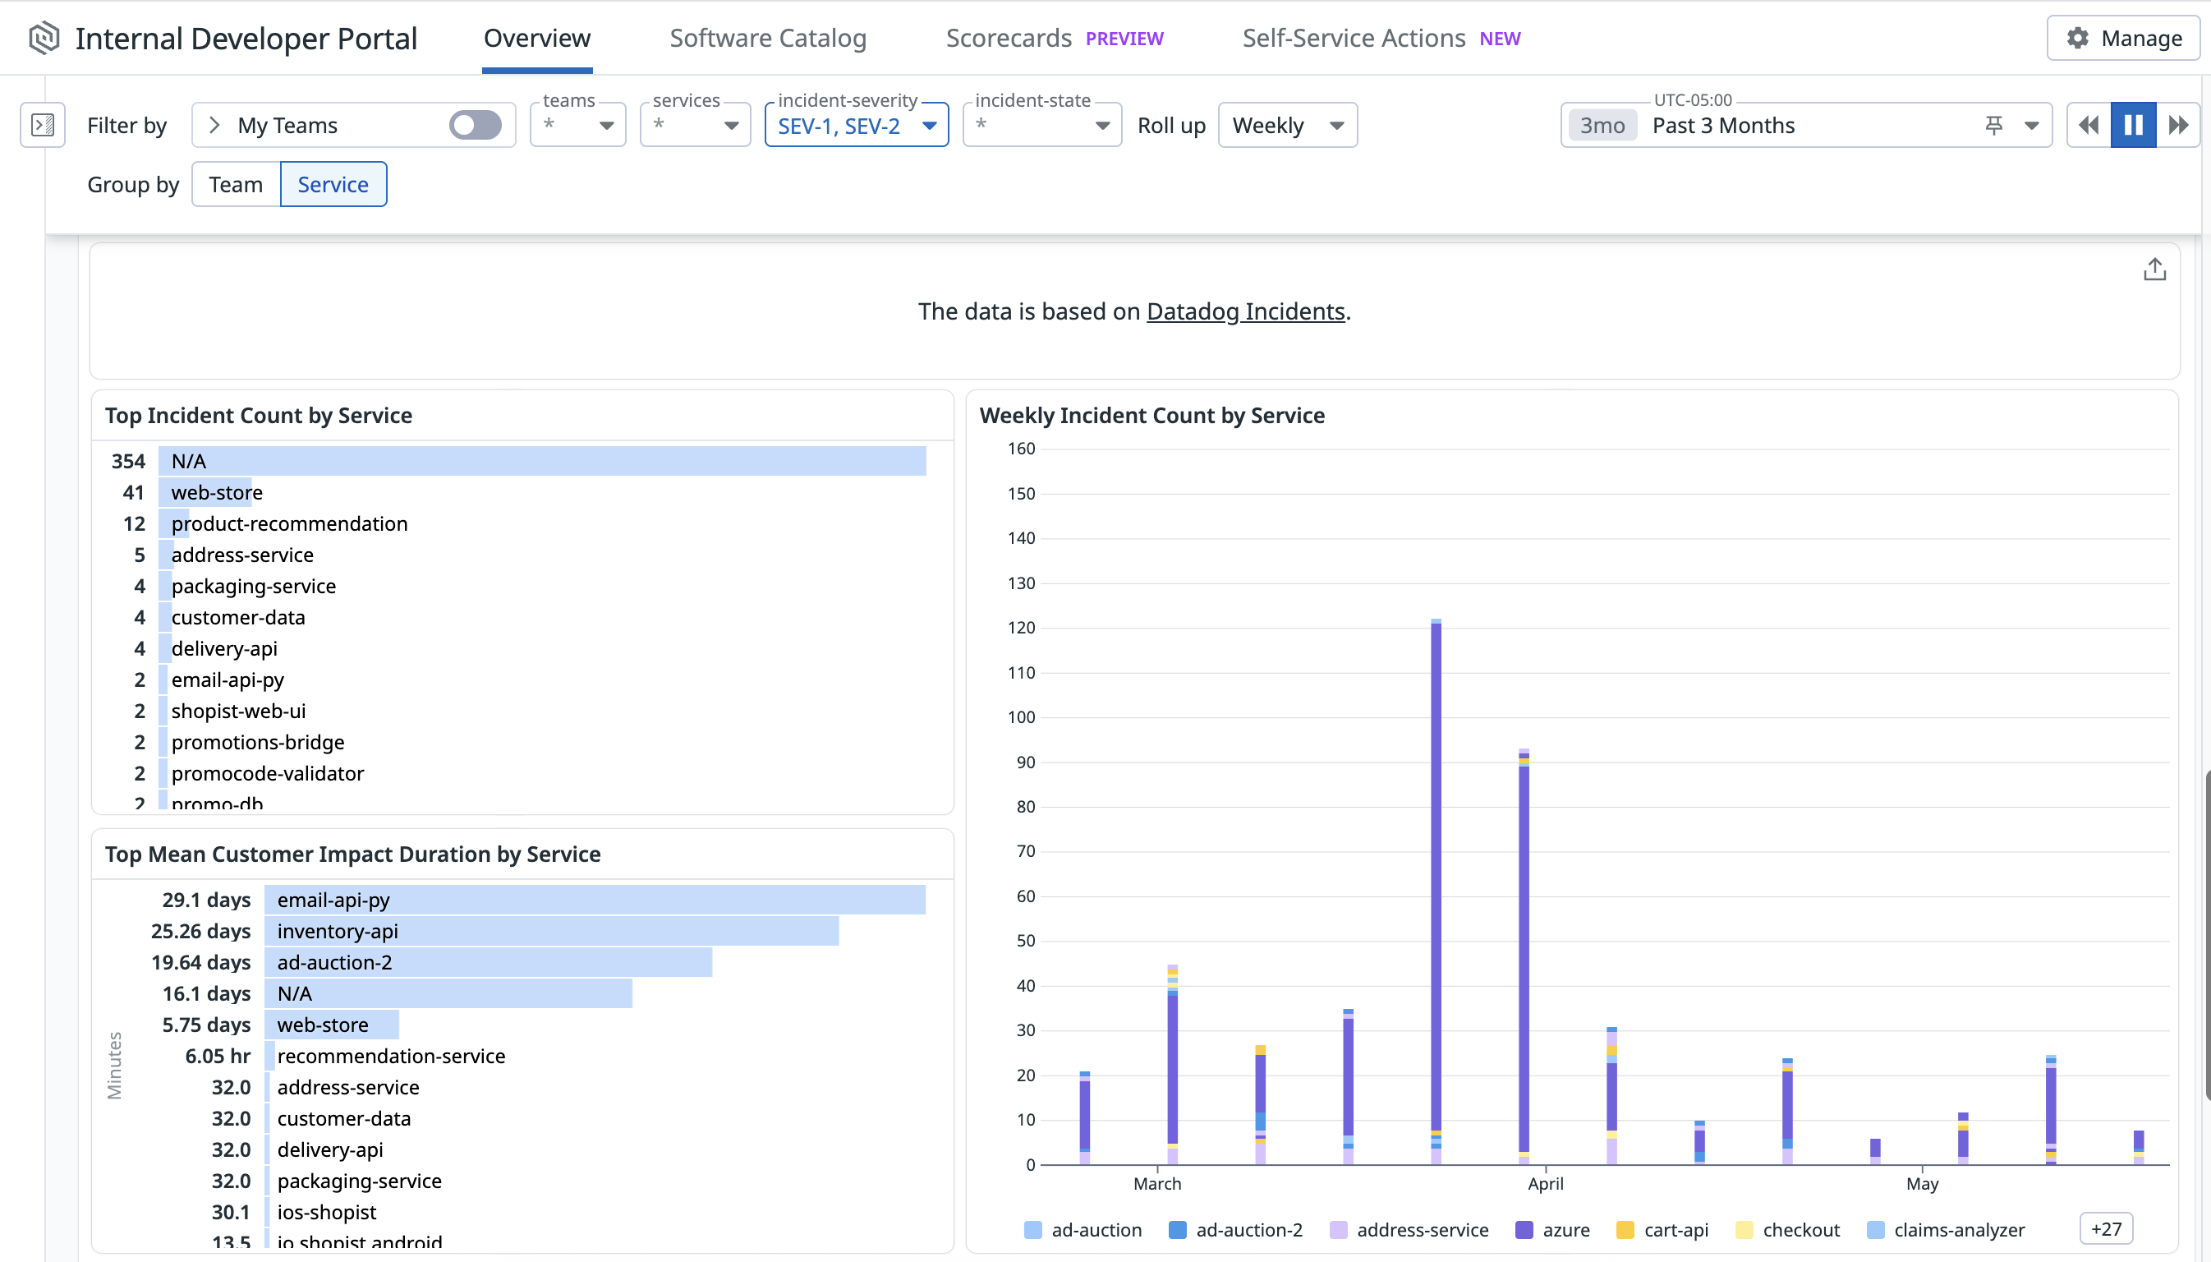
Task: Open the incident-severity dropdown
Action: click(856, 126)
